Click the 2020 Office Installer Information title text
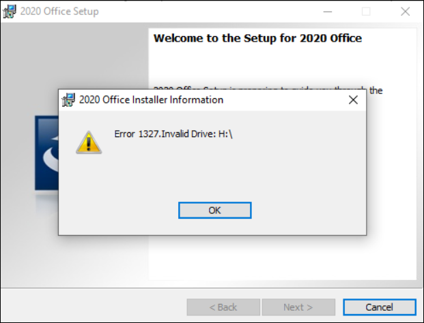Screen dimensions: 424x323 click(151, 100)
